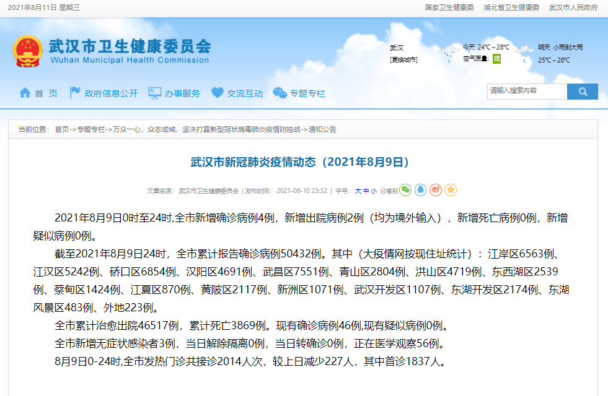Open the 更换城市 city switcher
Image resolution: width=608 pixels, height=396 pixels.
[x=403, y=60]
